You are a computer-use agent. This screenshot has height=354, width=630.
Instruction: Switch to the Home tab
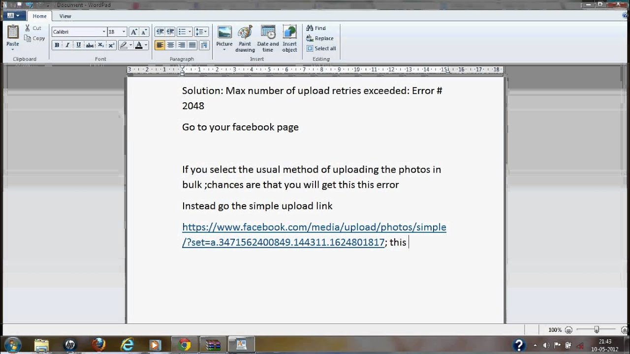(40, 16)
